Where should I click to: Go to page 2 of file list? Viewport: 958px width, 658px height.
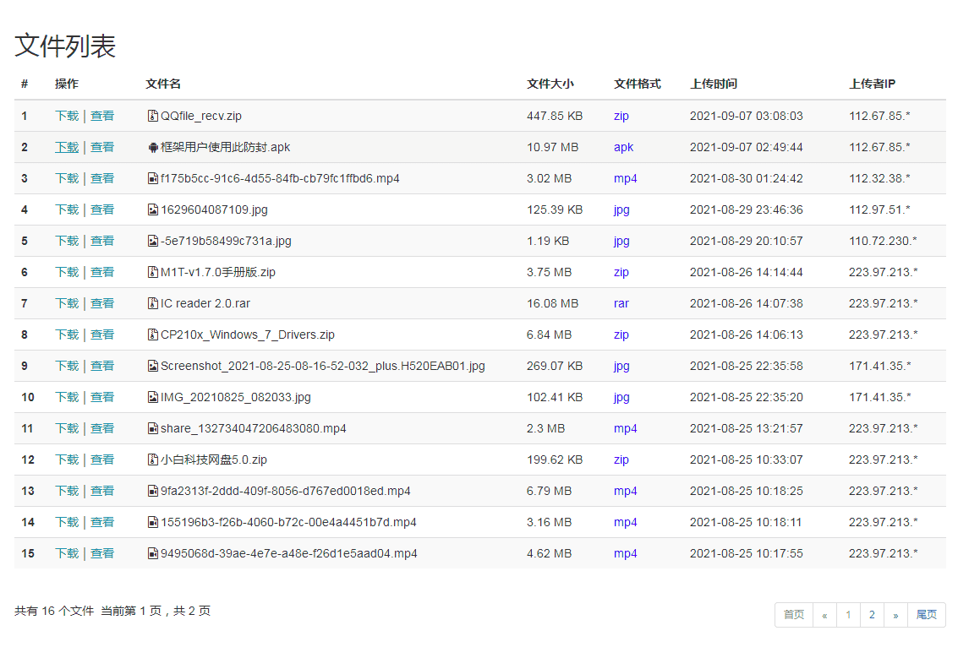[x=872, y=615]
